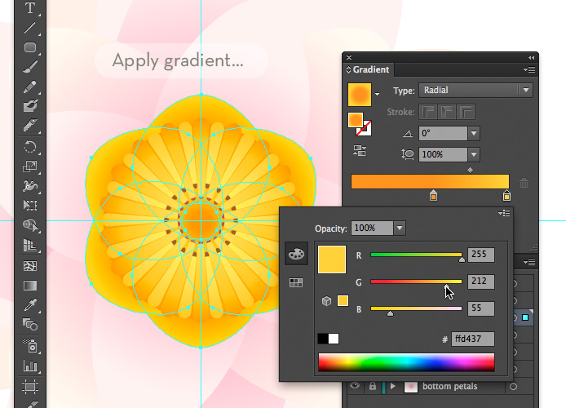This screenshot has width=566, height=408.
Task: Select the Free Transform tool
Action: [x=30, y=205]
